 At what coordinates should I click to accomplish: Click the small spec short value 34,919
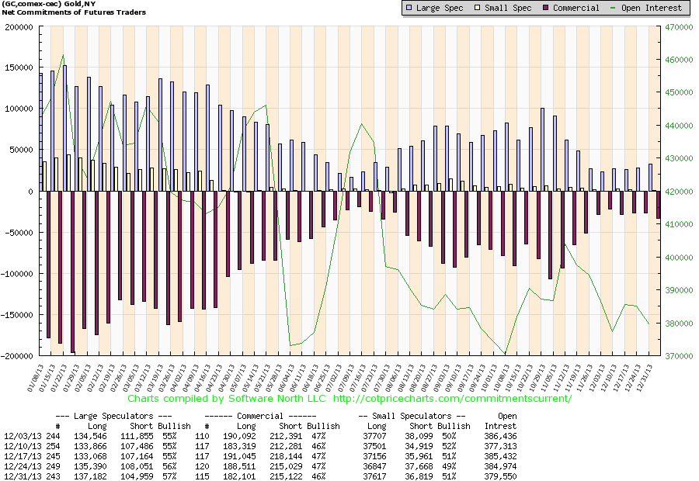click(x=421, y=446)
